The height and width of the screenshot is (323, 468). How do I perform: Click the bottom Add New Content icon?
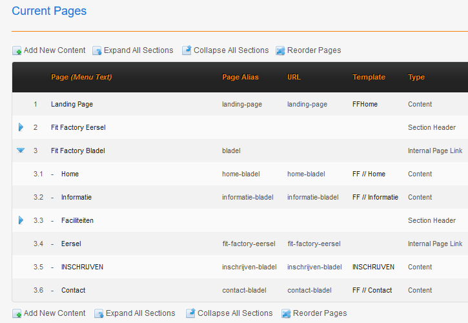tap(17, 313)
